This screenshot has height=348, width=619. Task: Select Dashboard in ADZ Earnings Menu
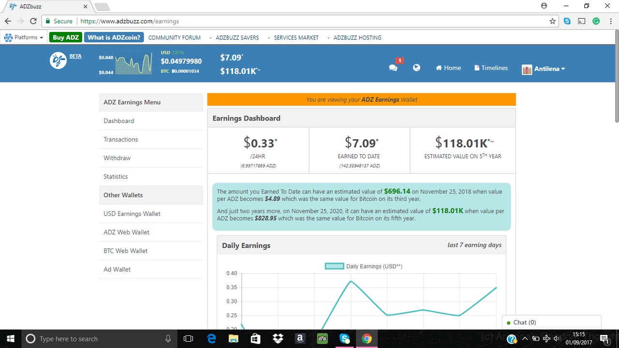pyautogui.click(x=151, y=121)
